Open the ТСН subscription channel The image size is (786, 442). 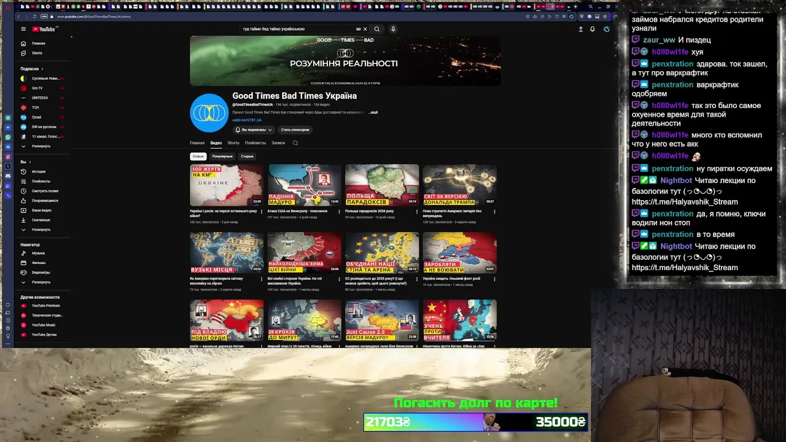42,107
